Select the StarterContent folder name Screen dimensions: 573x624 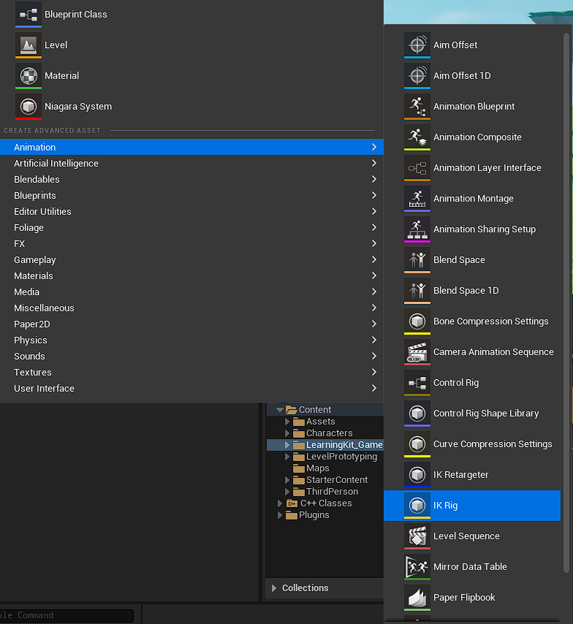pyautogui.click(x=337, y=480)
